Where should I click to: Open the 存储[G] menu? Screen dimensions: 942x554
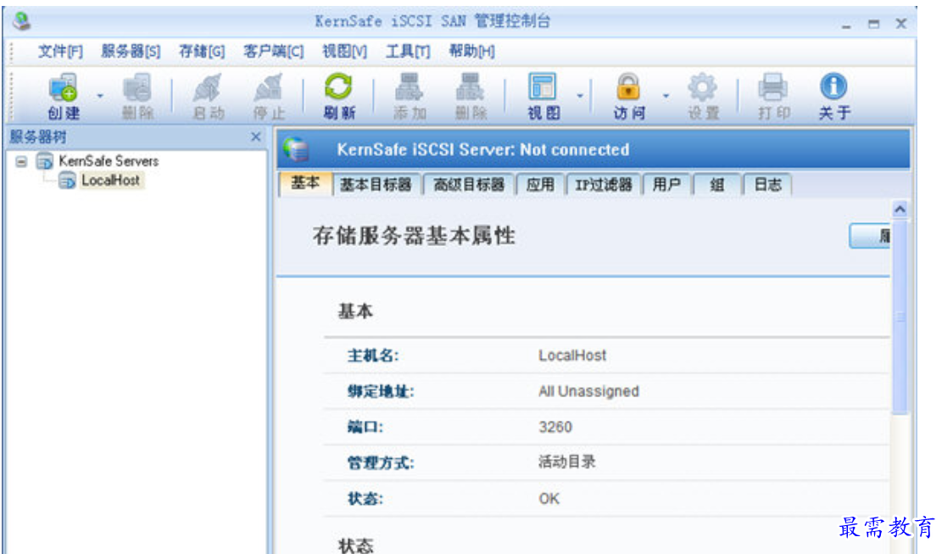[x=201, y=52]
